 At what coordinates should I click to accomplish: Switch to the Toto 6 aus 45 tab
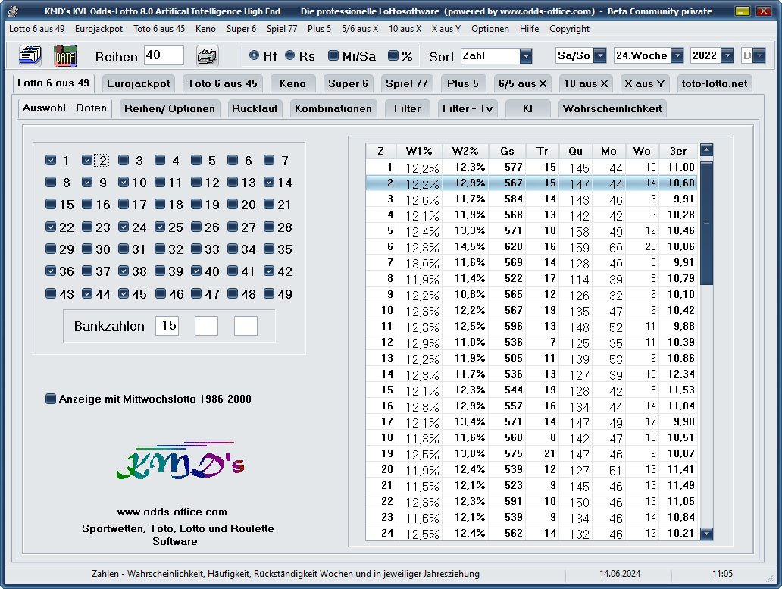point(223,84)
